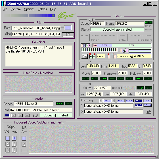The height and width of the screenshot is (159, 159).
Task: Click the MPG4 codec indicator
Action: pos(148,26)
